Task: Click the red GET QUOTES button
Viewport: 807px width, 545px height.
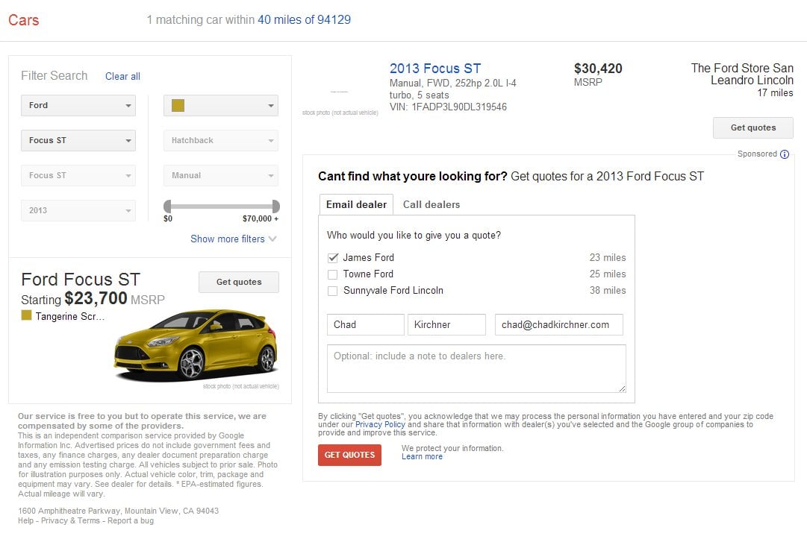Action: (349, 455)
